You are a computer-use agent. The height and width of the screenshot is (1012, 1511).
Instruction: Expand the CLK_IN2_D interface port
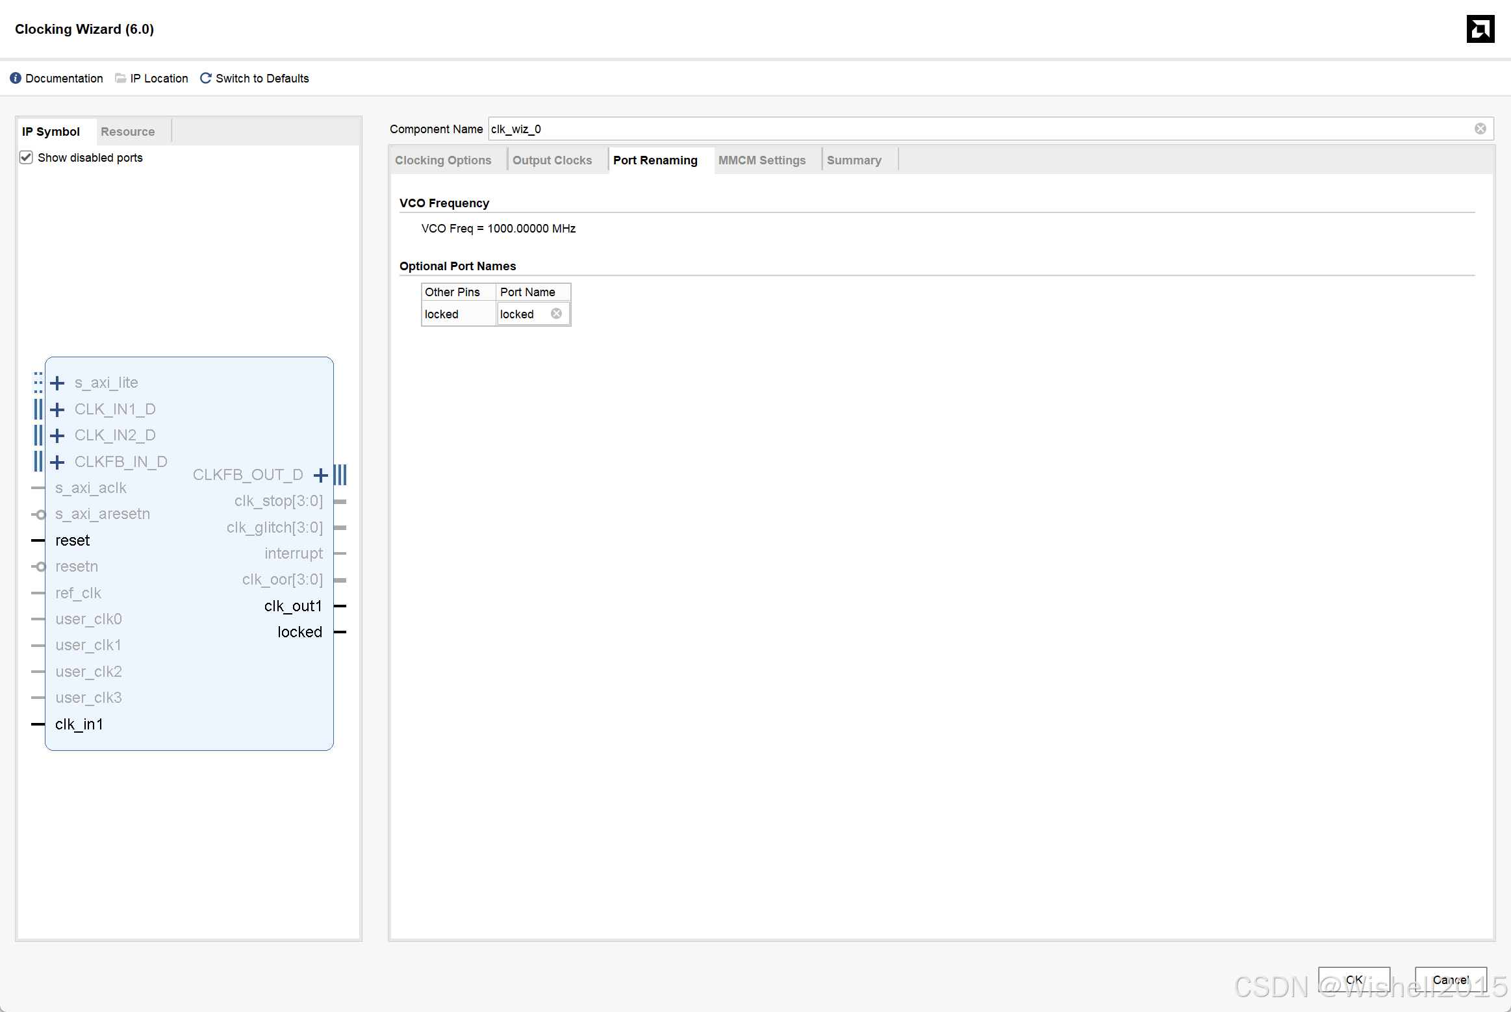[x=57, y=435]
